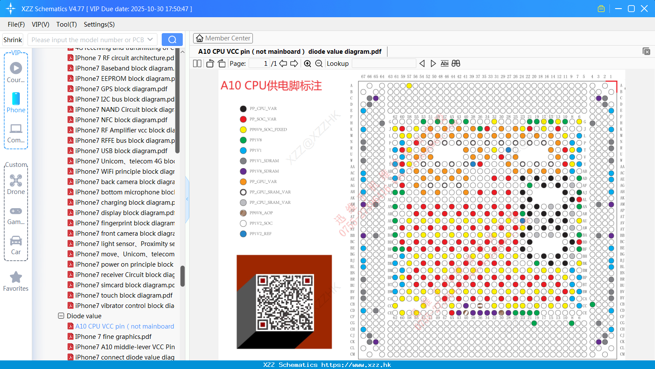The height and width of the screenshot is (369, 655).
Task: Open the Drone category
Action: point(16,184)
